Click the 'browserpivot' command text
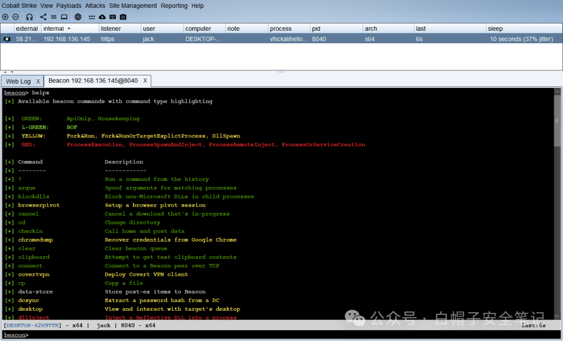 (x=39, y=205)
